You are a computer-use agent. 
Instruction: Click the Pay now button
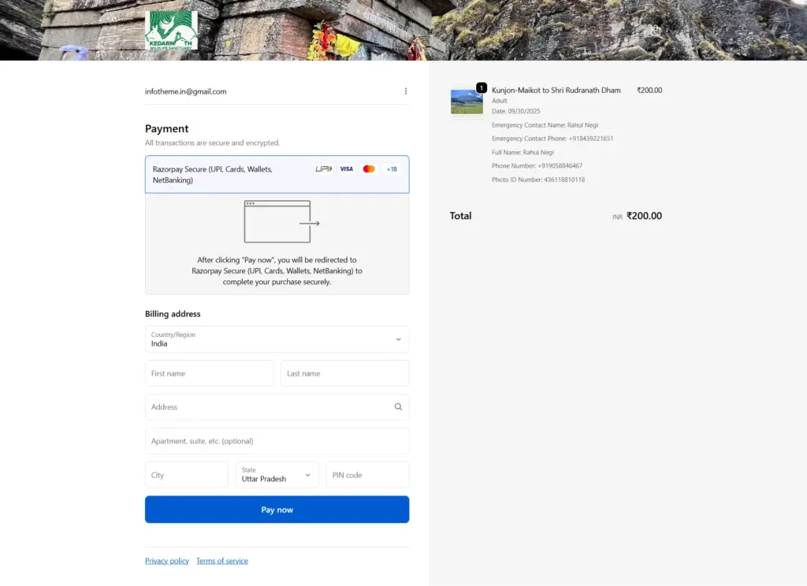click(x=277, y=510)
